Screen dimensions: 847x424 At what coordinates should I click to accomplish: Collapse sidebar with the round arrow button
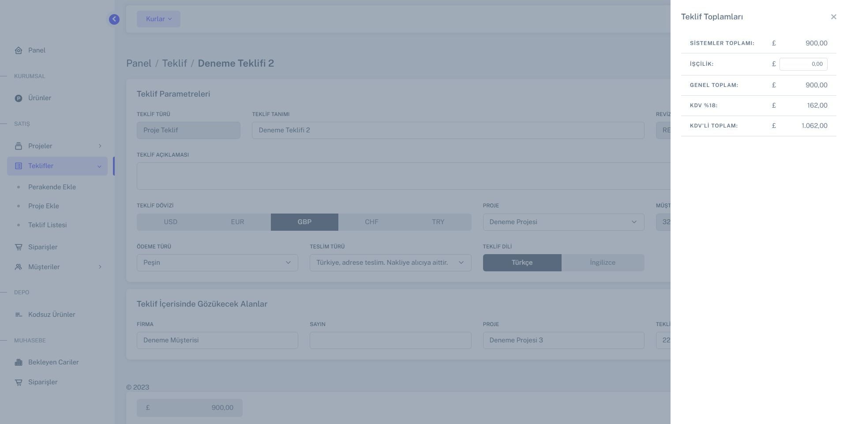114,19
